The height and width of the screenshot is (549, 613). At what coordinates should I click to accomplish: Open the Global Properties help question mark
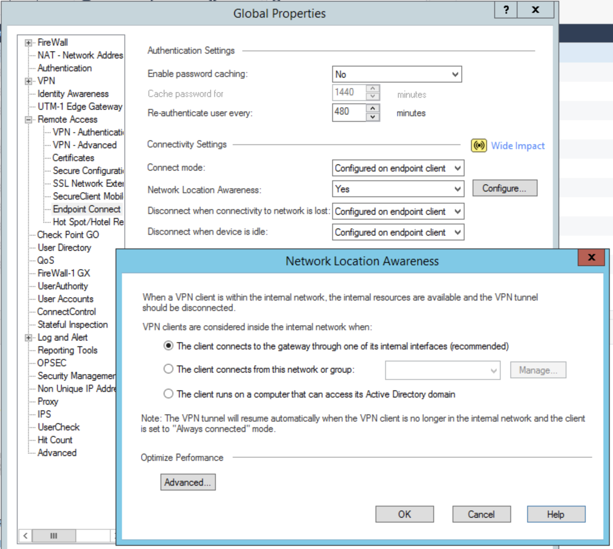pyautogui.click(x=506, y=10)
